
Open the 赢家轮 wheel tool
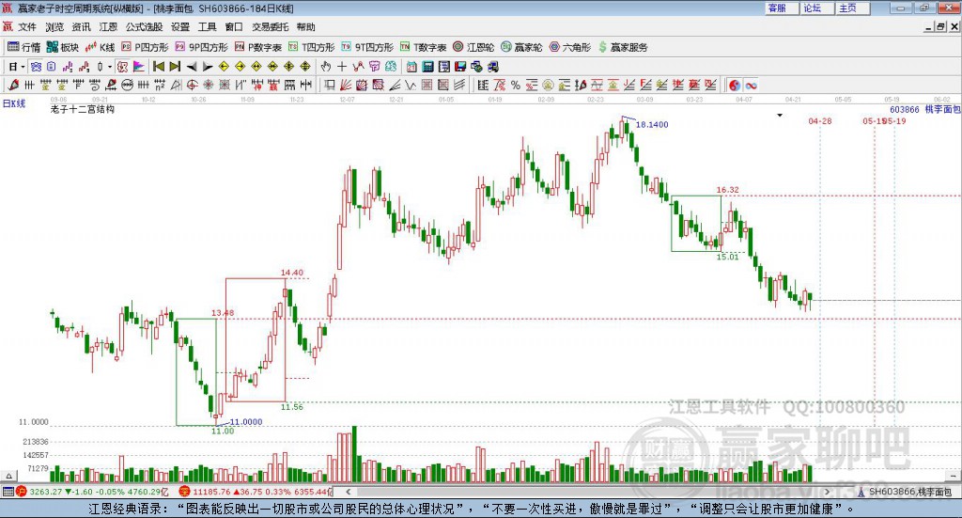(x=521, y=47)
